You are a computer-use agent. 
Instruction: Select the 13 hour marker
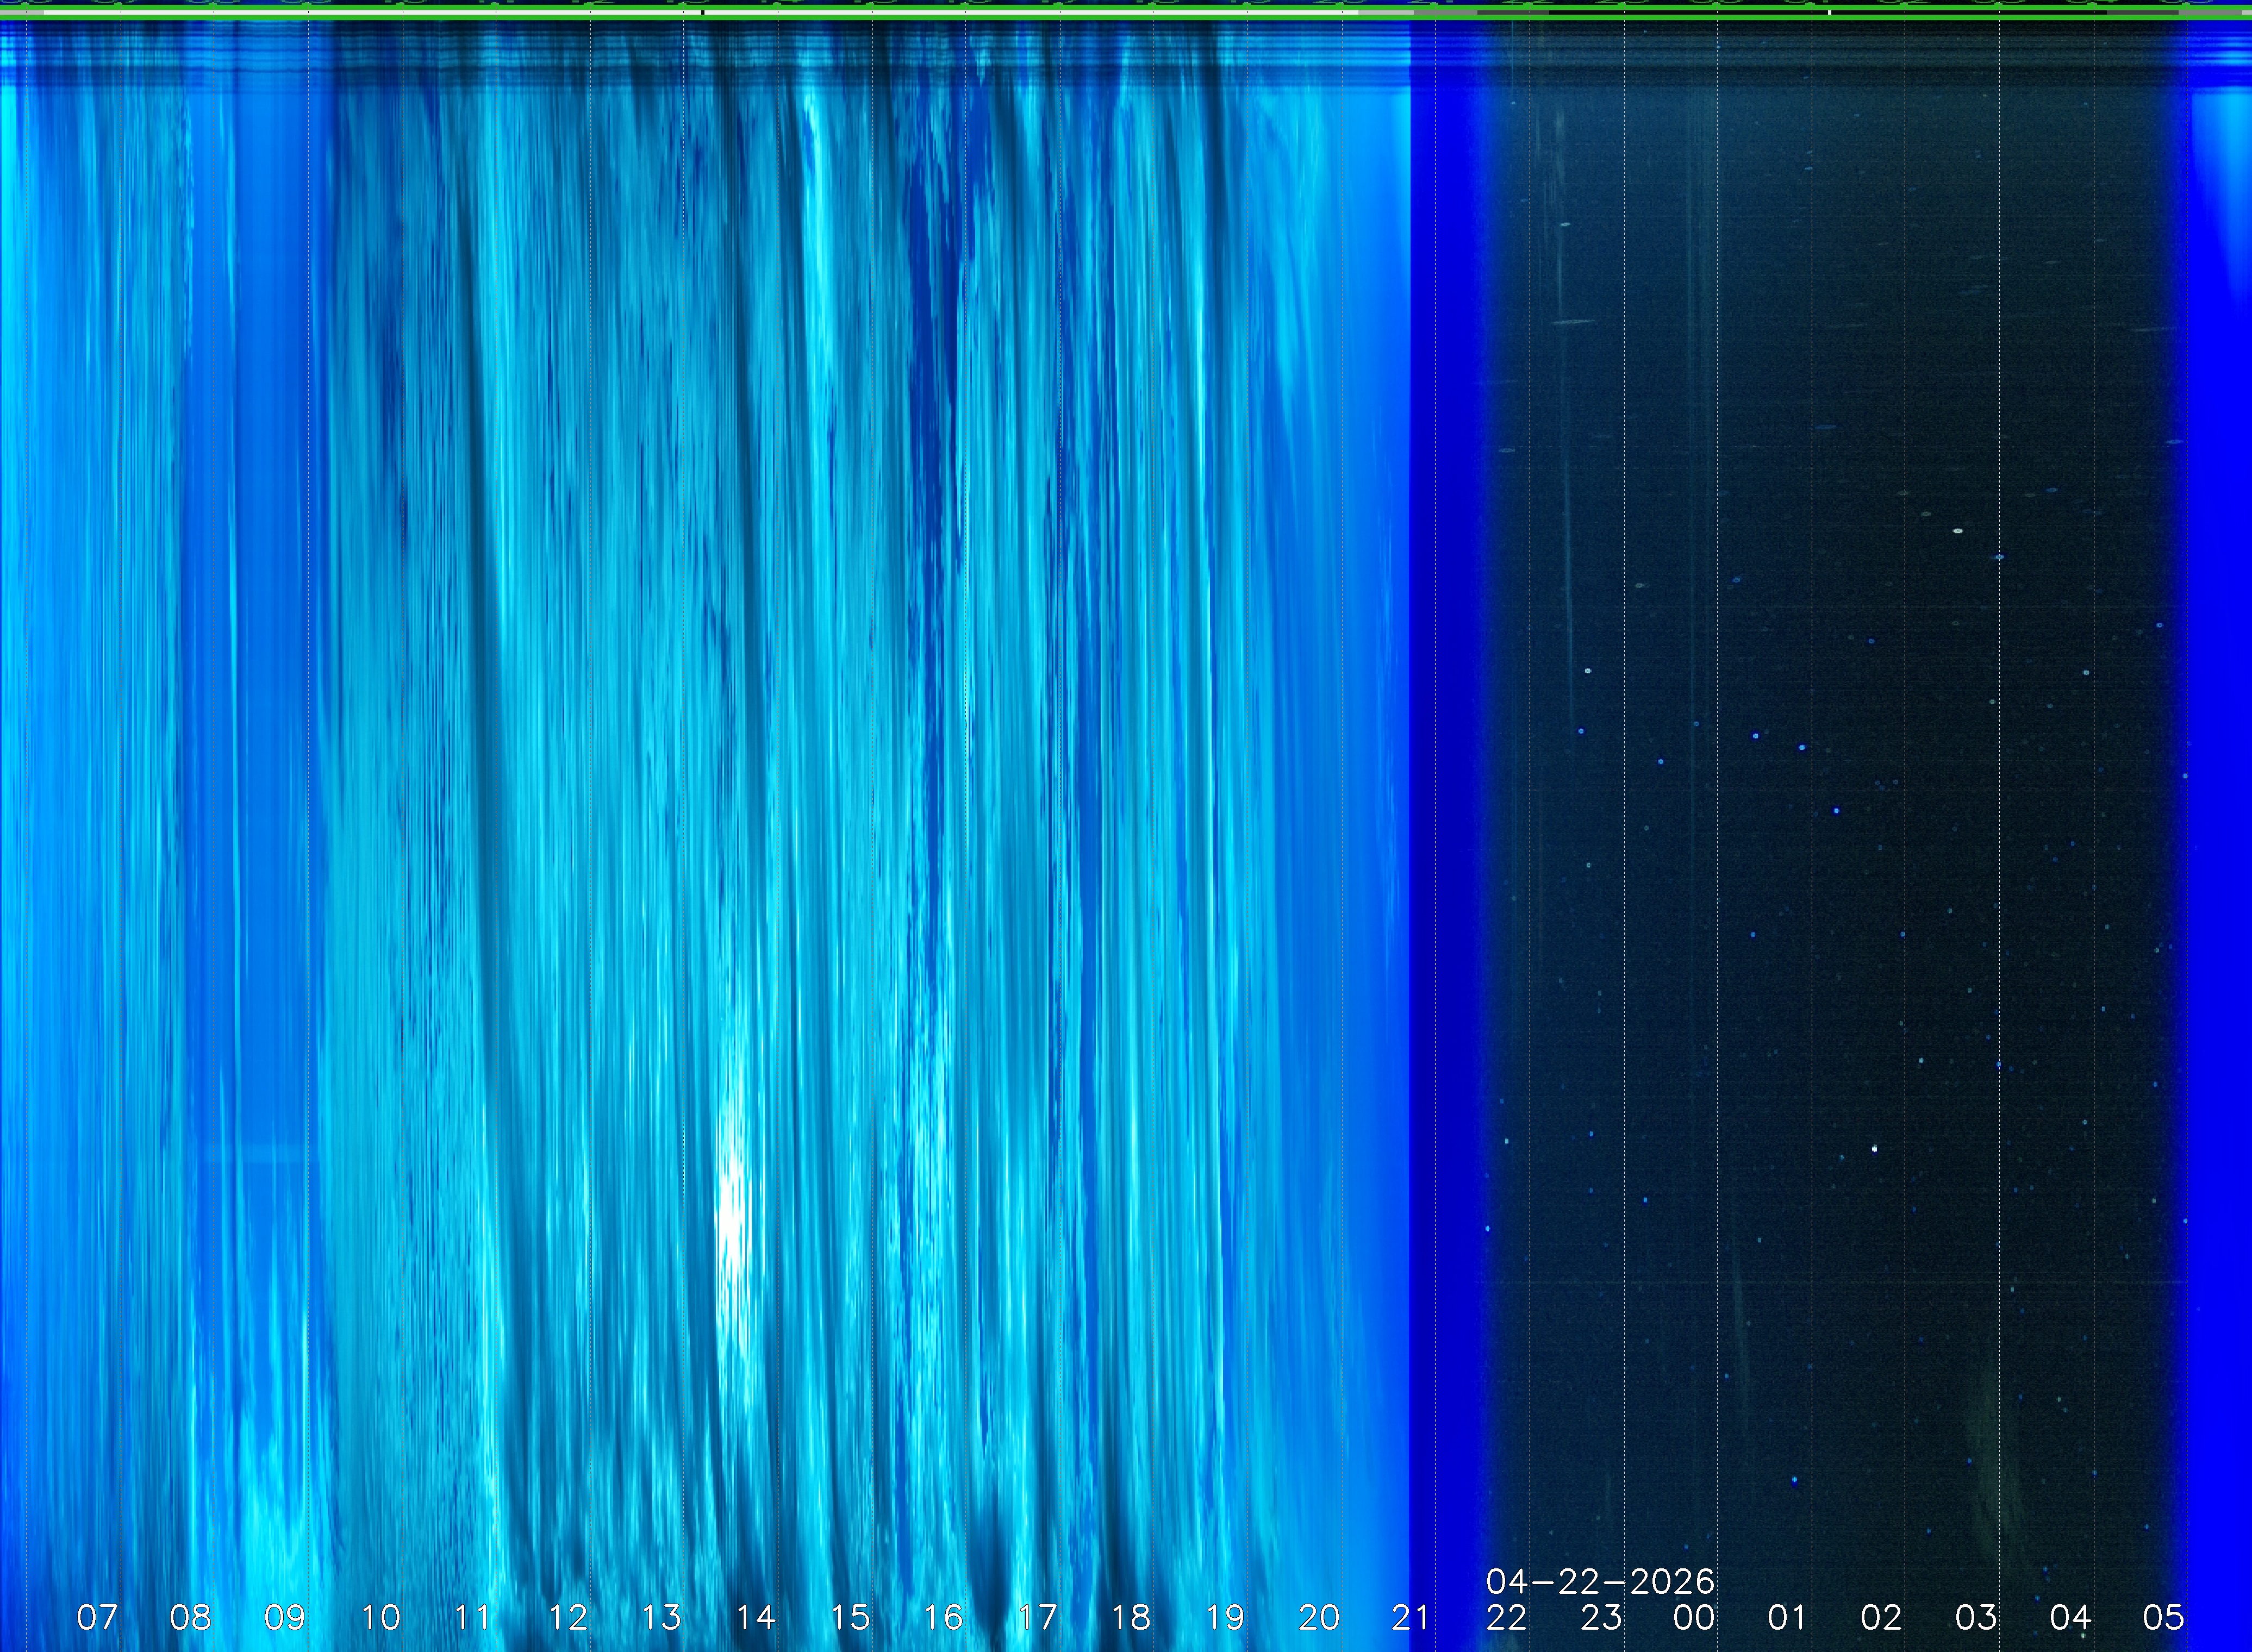pos(660,1617)
